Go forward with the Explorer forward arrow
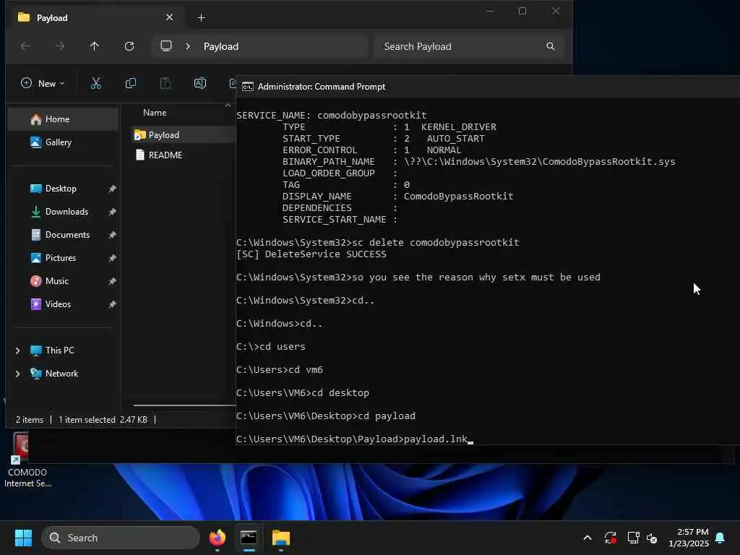This screenshot has height=555, width=740. (60, 46)
